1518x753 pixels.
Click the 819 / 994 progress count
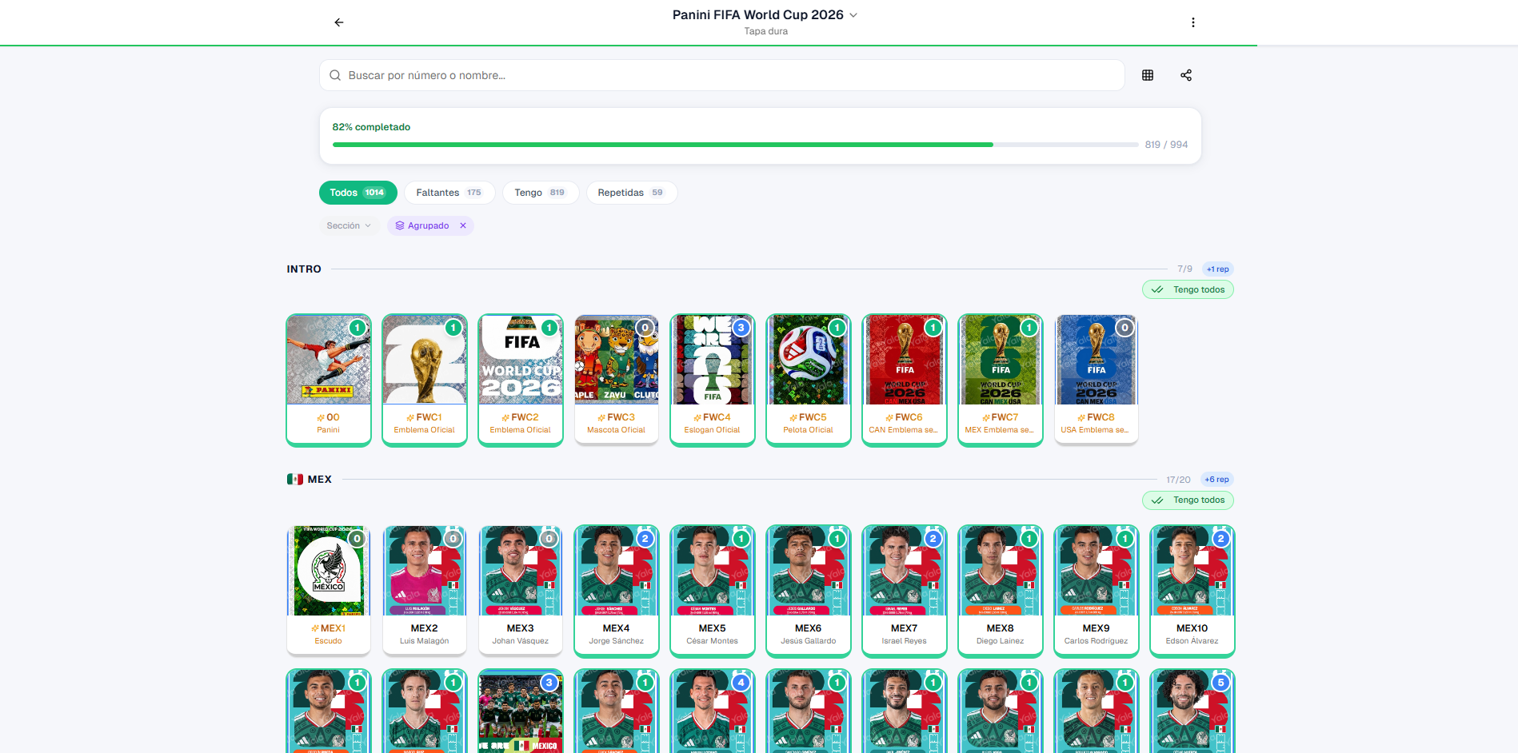(1166, 145)
